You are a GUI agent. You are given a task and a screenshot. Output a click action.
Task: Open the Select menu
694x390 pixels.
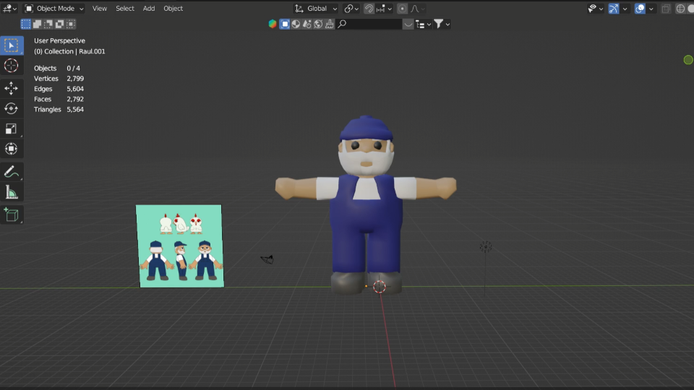coord(125,9)
